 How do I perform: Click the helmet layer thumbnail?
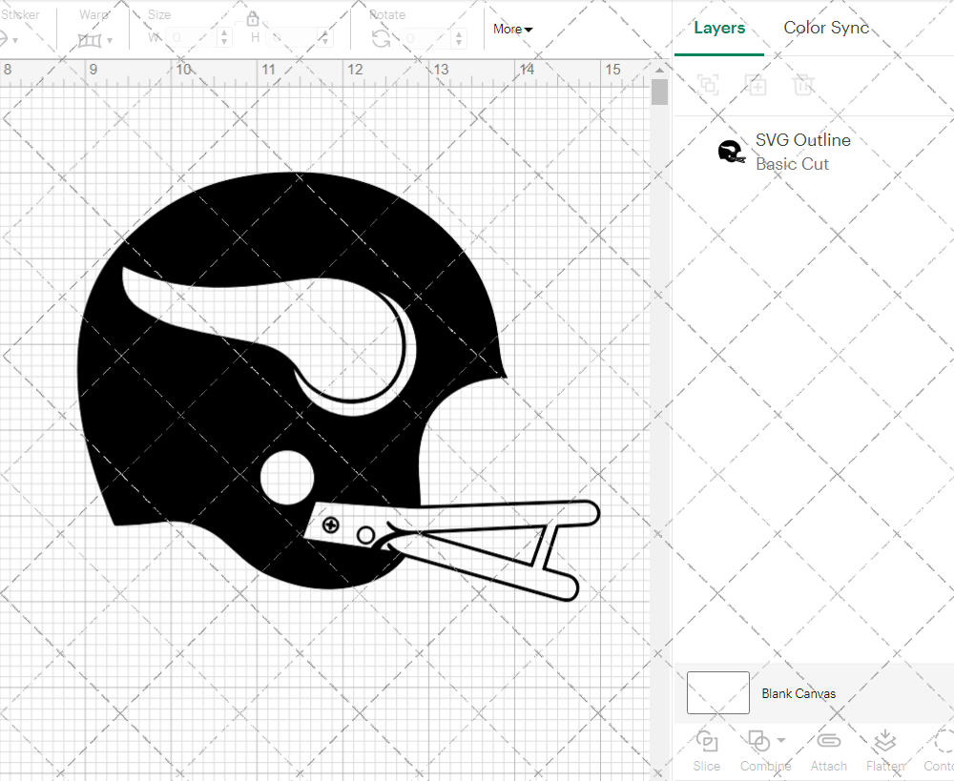(x=732, y=152)
